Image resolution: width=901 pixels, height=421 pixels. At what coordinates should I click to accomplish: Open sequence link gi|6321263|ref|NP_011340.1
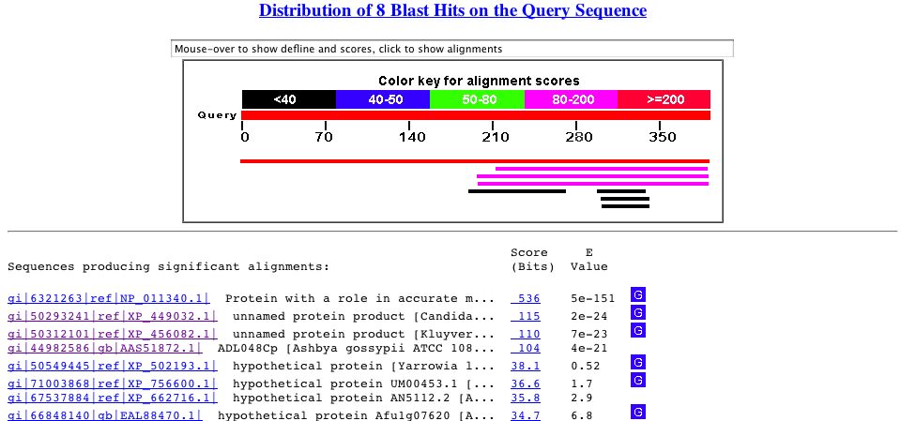110,297
